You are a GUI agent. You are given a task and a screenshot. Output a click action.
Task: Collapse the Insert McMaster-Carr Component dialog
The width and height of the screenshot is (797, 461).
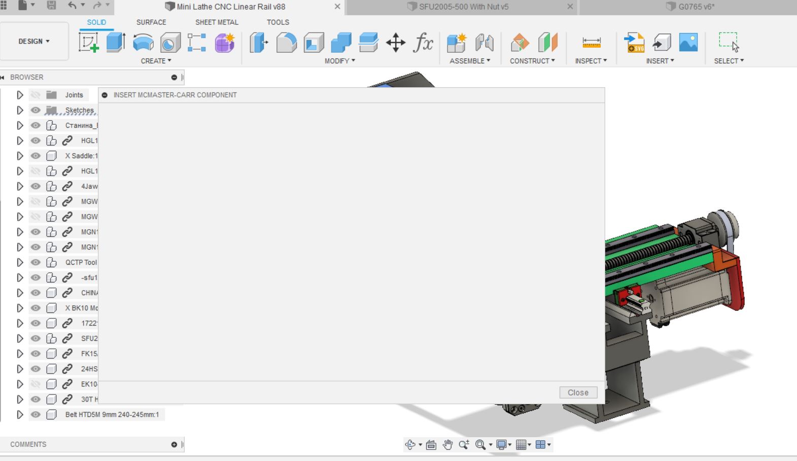(105, 95)
